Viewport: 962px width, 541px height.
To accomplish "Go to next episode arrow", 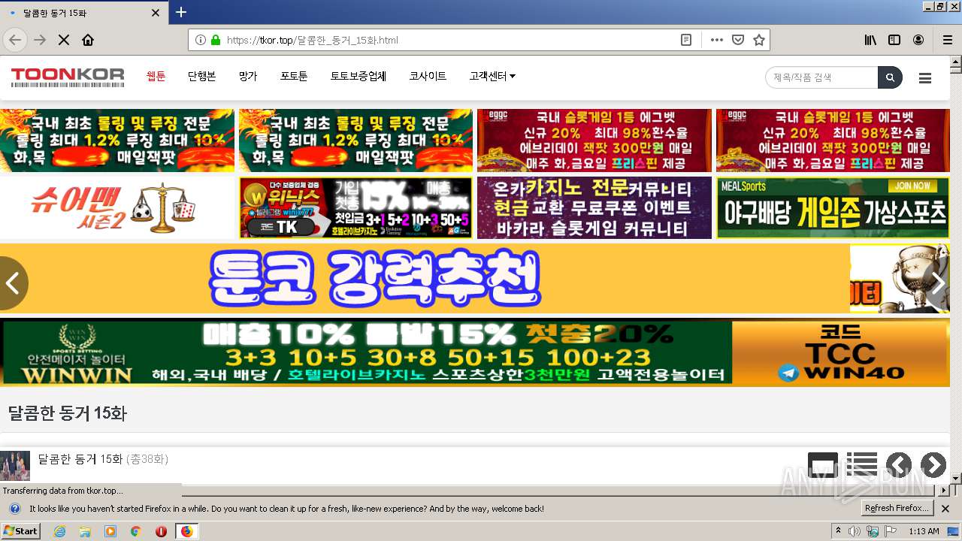I will tap(933, 466).
